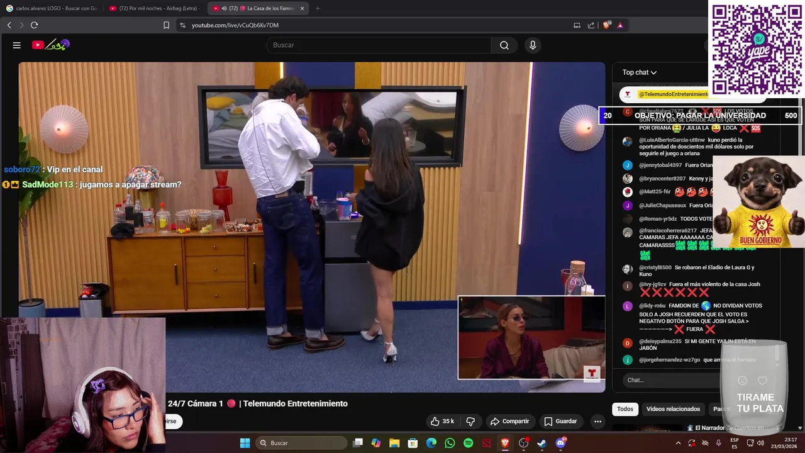Click username @bryancenter8207 in chat
The height and width of the screenshot is (453, 805).
tap(662, 179)
